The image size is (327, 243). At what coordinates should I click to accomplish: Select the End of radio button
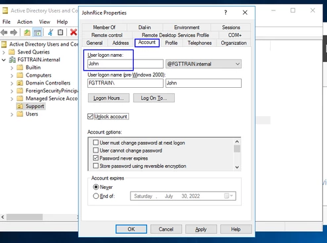96,196
